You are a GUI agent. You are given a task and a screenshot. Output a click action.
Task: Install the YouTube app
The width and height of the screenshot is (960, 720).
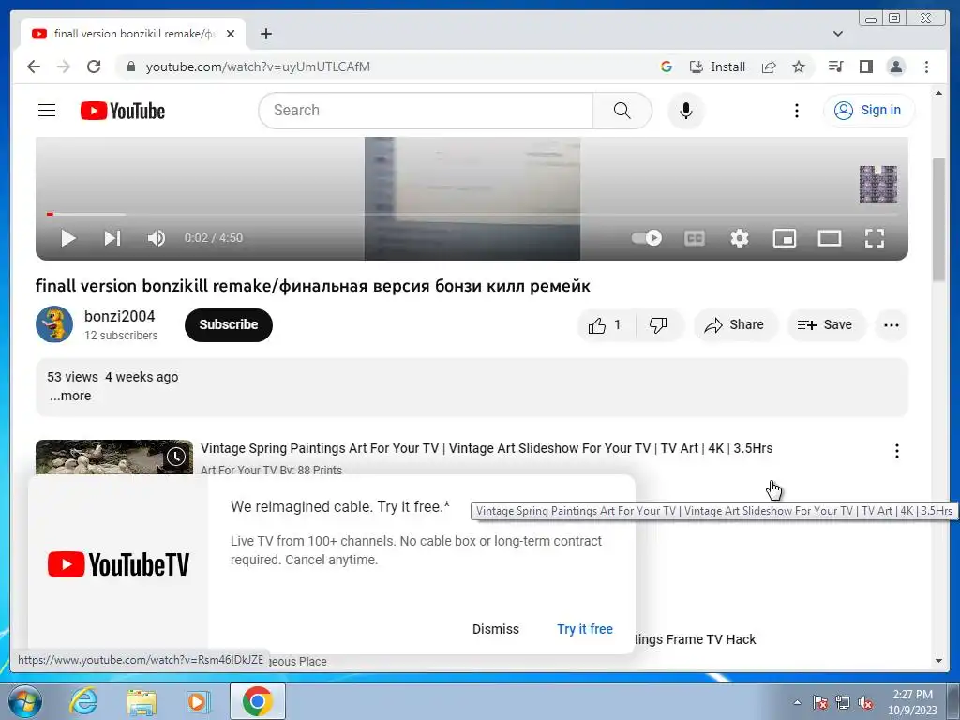point(717,67)
